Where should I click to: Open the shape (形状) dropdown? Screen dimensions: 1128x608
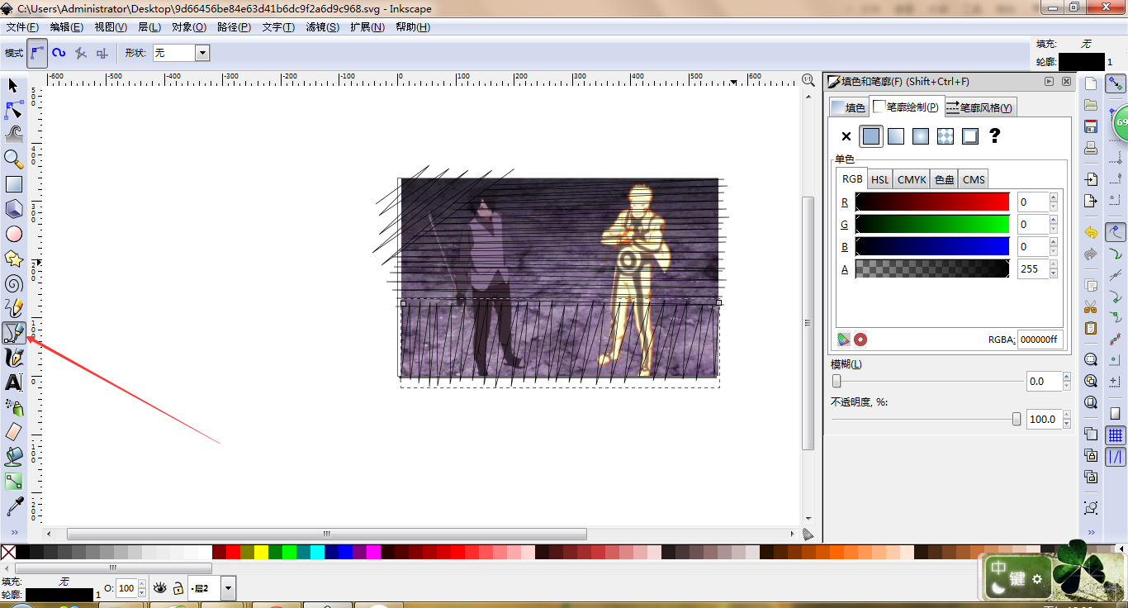(x=202, y=53)
